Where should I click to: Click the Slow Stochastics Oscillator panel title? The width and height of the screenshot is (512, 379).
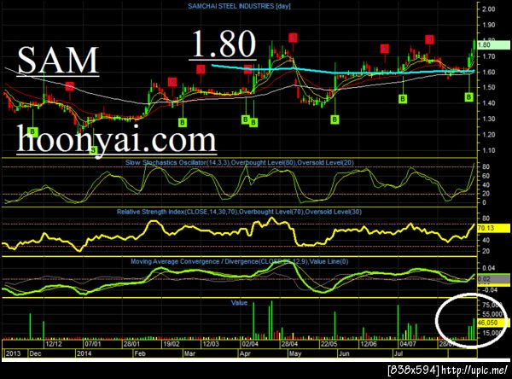pos(239,162)
